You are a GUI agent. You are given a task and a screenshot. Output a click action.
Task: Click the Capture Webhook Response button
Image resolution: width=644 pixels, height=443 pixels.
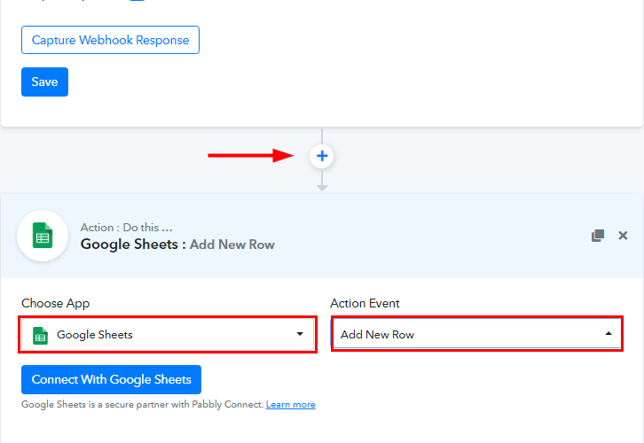(110, 40)
